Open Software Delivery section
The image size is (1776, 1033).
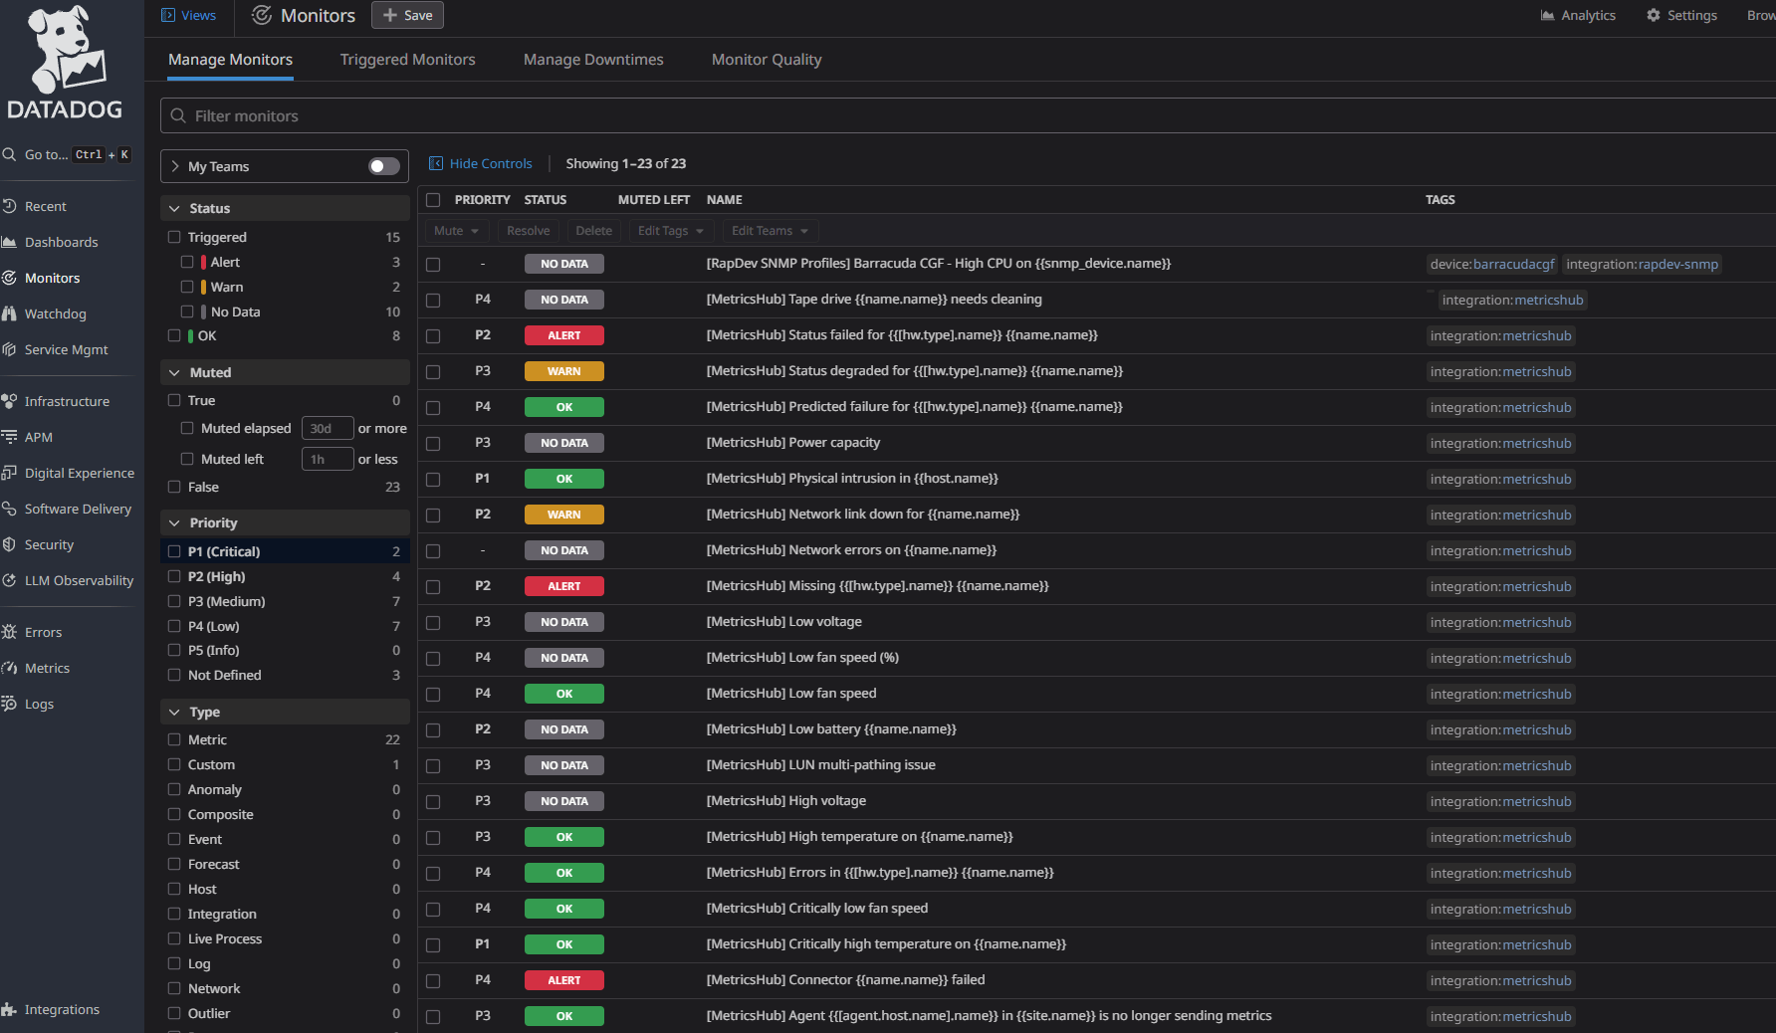pyautogui.click(x=78, y=509)
